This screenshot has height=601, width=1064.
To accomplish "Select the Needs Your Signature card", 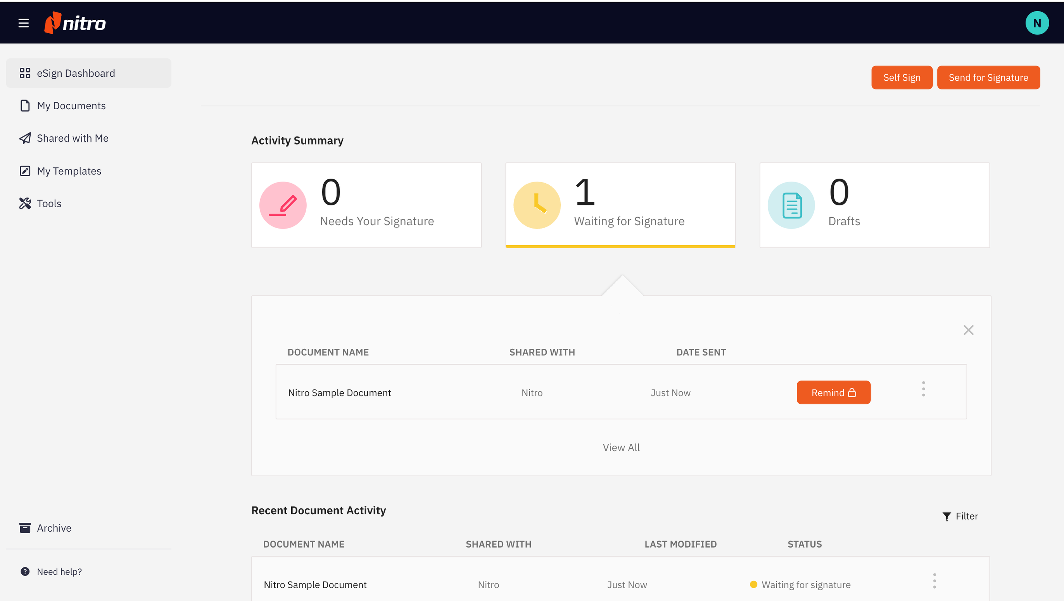I will (366, 205).
